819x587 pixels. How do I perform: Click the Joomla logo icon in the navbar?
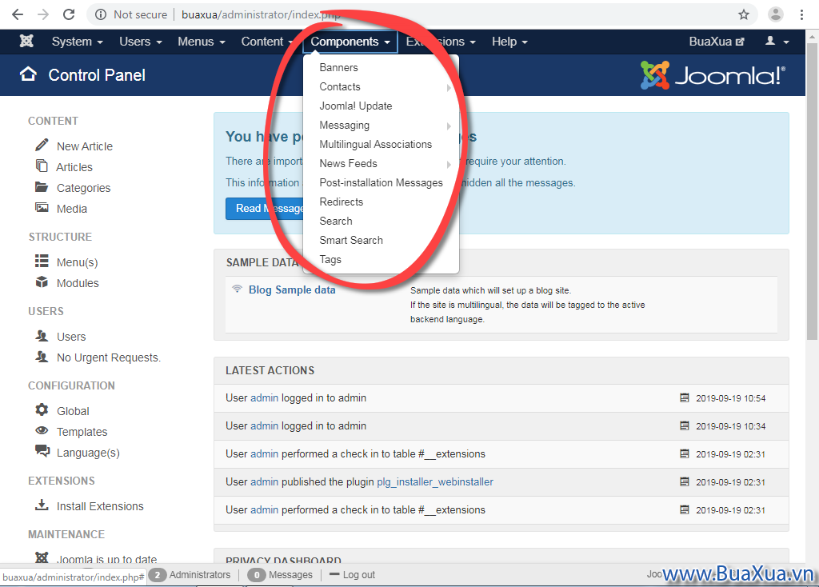point(26,42)
